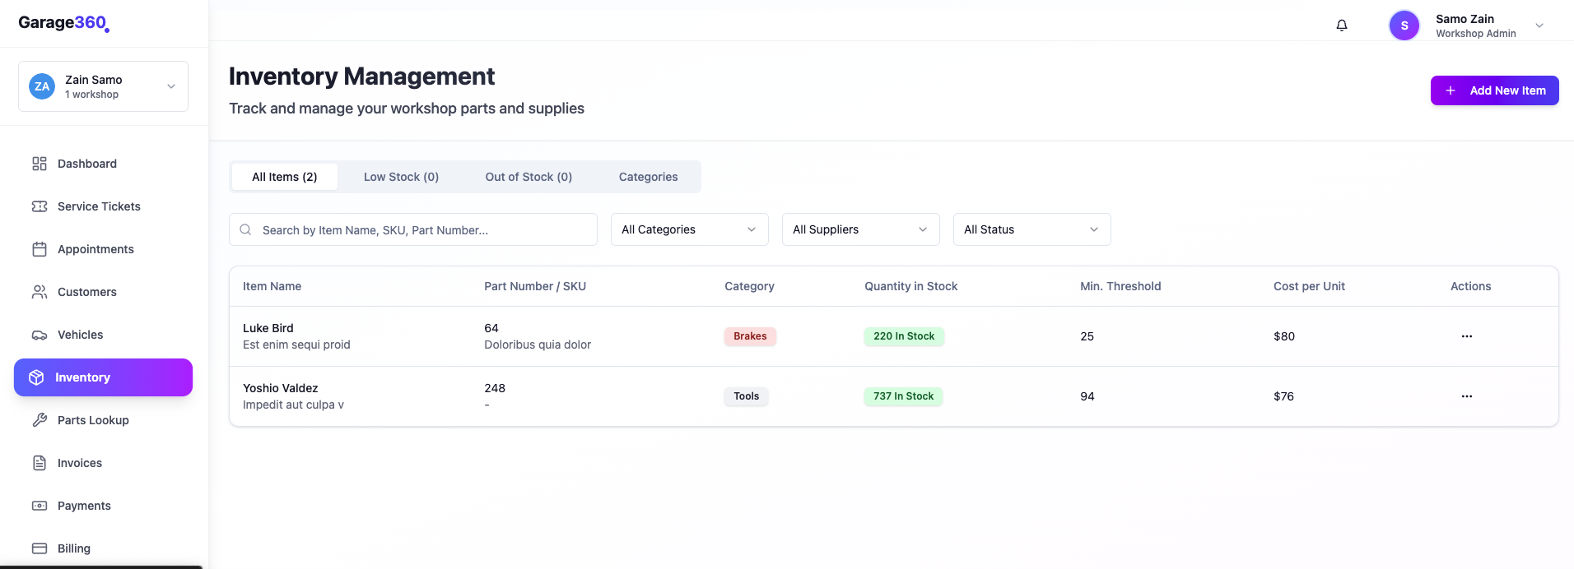Click the Parts Lookup wrench icon
The image size is (1574, 569).
click(40, 420)
